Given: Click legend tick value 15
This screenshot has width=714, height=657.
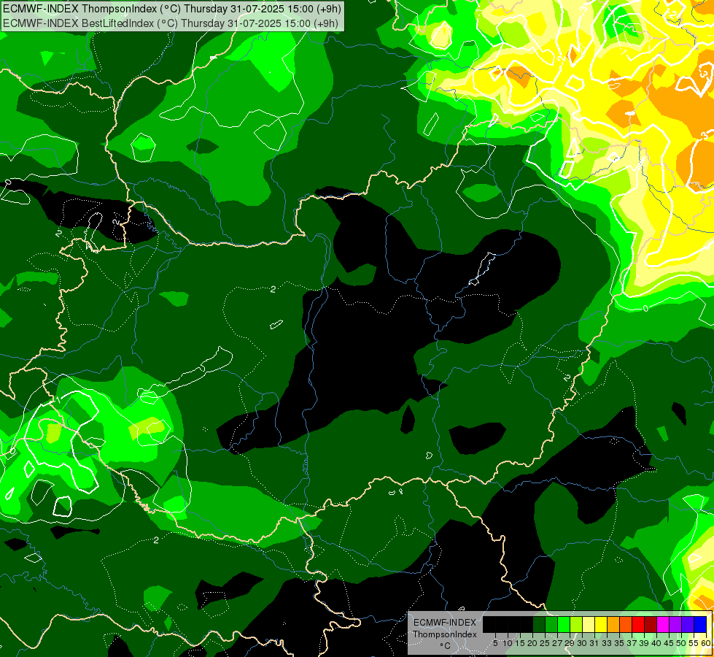Looking at the screenshot, I should (520, 643).
